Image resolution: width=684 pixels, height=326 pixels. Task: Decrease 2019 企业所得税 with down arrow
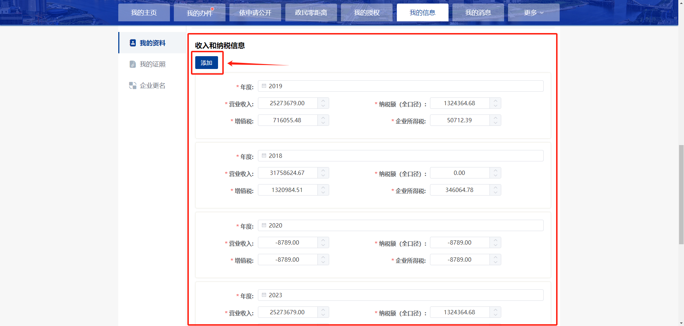[x=496, y=123]
